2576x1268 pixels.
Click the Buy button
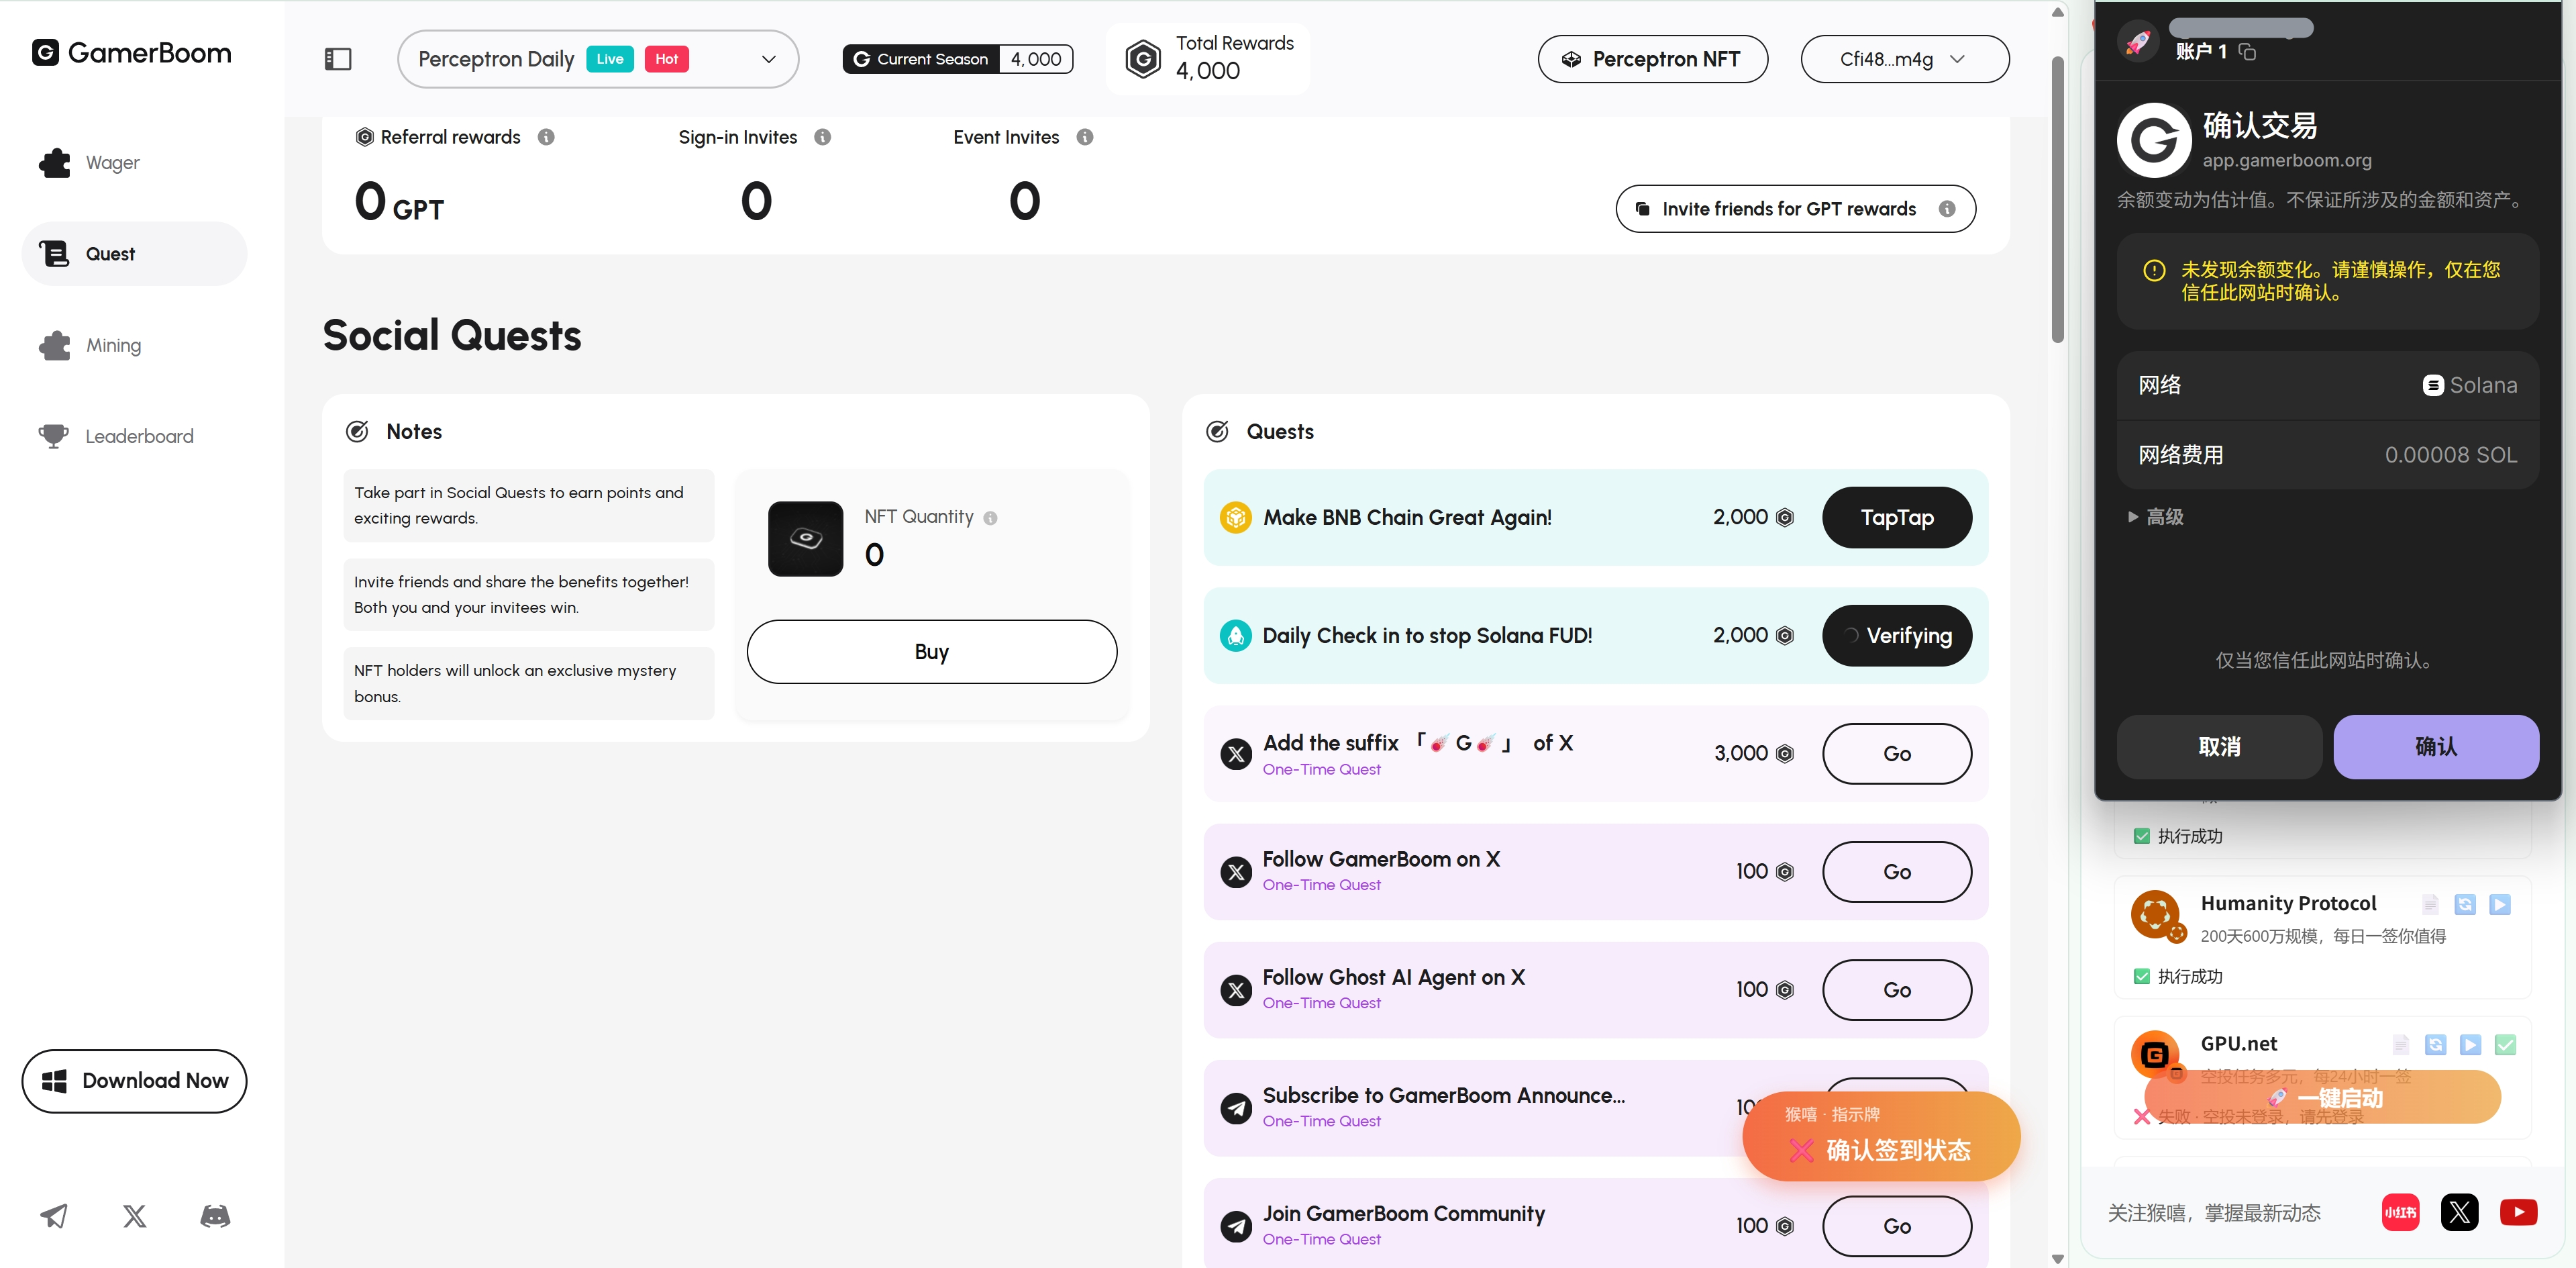(931, 652)
